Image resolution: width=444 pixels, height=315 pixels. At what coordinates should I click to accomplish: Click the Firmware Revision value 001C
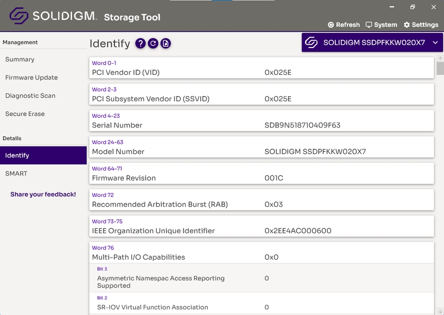coord(274,178)
